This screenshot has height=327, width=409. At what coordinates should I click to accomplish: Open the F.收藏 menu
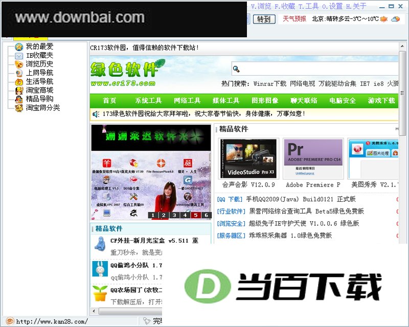pos(285,6)
